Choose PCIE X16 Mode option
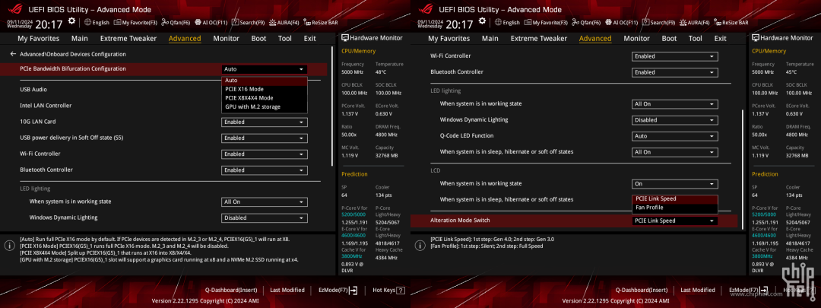 click(265, 89)
